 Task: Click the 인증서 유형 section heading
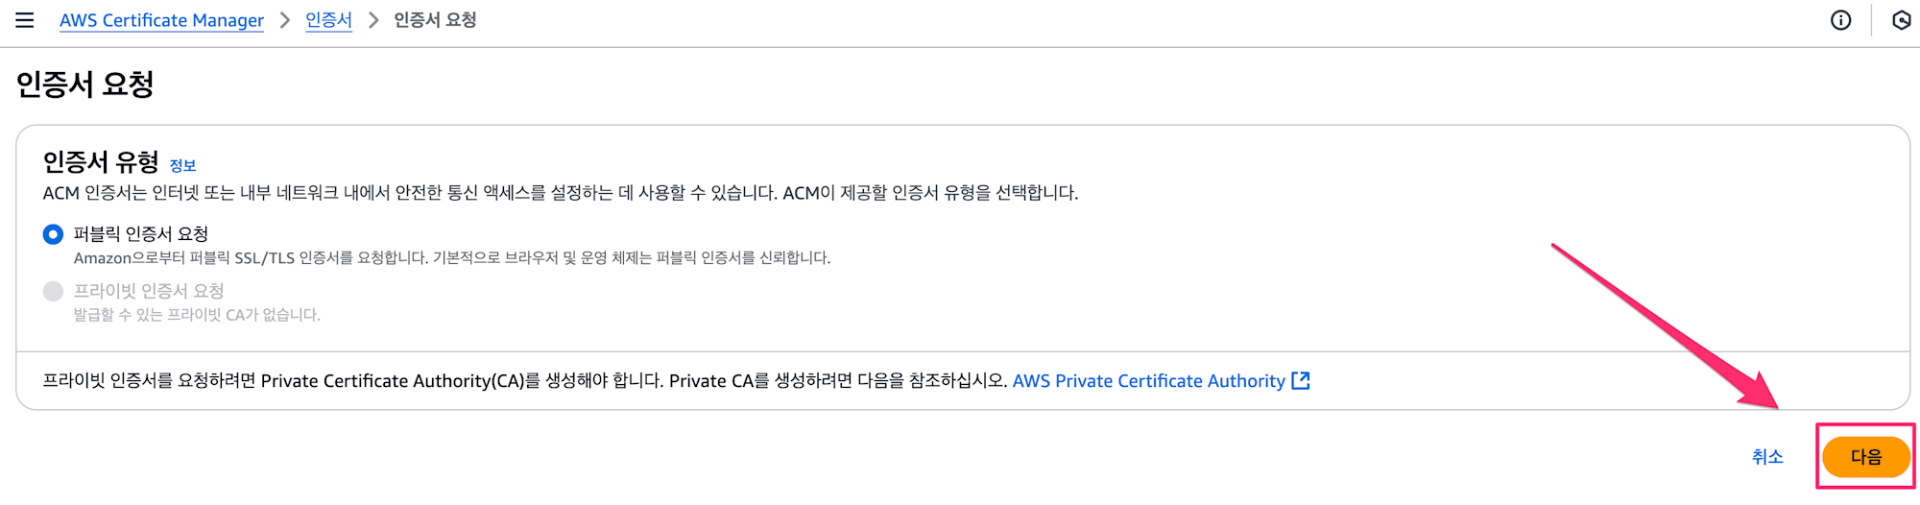pyautogui.click(x=101, y=161)
